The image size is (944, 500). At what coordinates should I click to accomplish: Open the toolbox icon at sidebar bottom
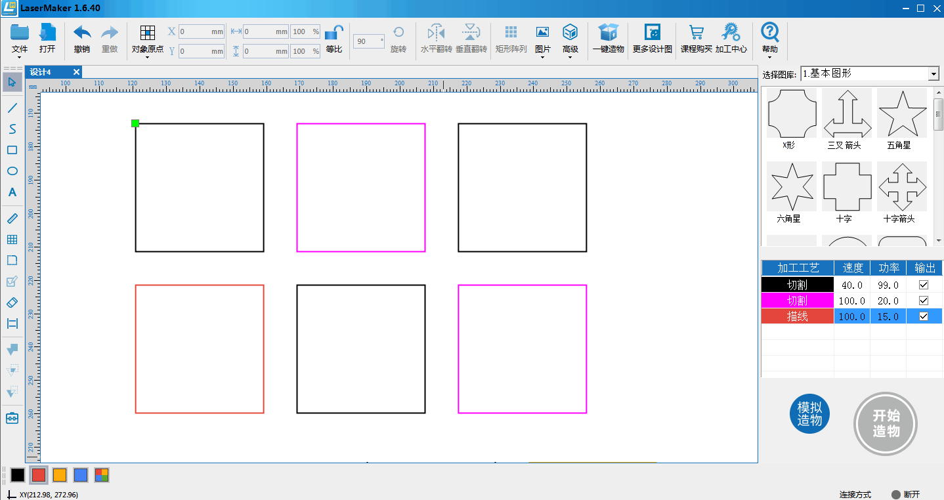[12, 418]
